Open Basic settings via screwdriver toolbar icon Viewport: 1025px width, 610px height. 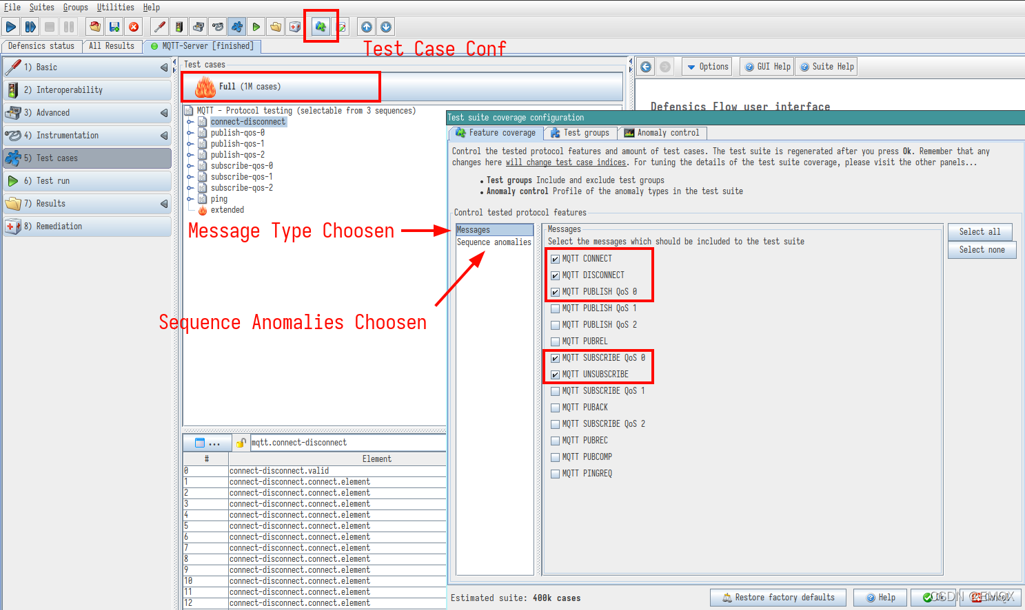(x=160, y=27)
